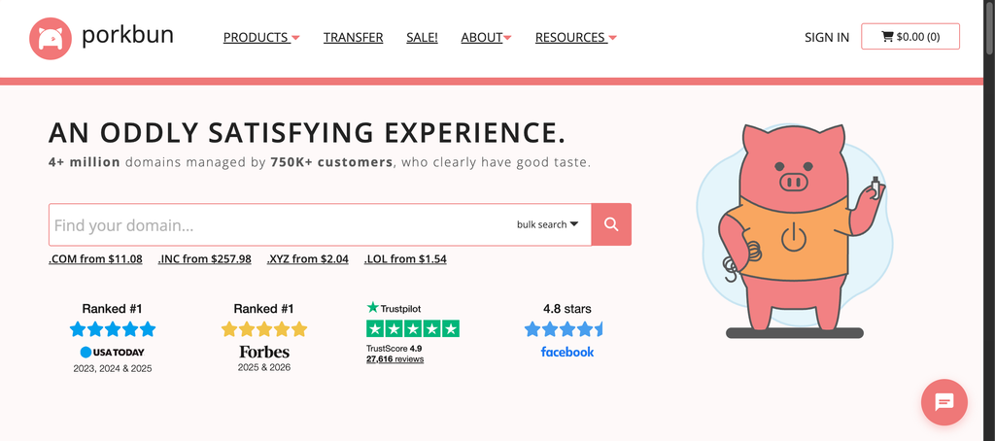Open the TRANSFER page
This screenshot has height=441, width=995.
(x=354, y=38)
